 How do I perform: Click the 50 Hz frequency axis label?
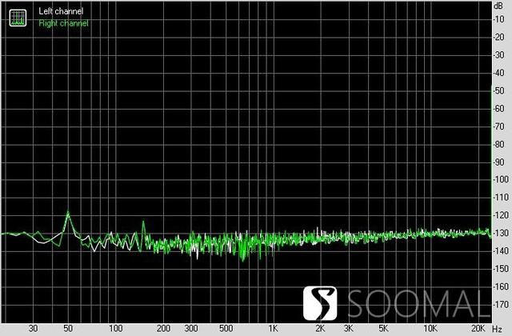pos(68,329)
